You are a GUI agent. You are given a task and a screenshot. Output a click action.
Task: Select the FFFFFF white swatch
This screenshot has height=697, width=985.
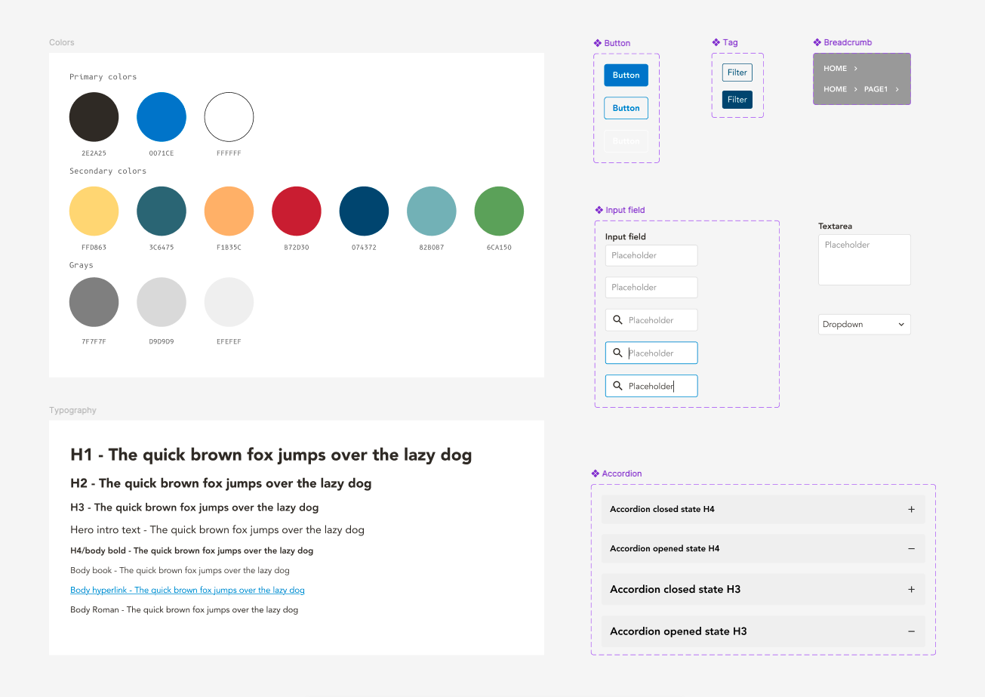[x=229, y=117]
